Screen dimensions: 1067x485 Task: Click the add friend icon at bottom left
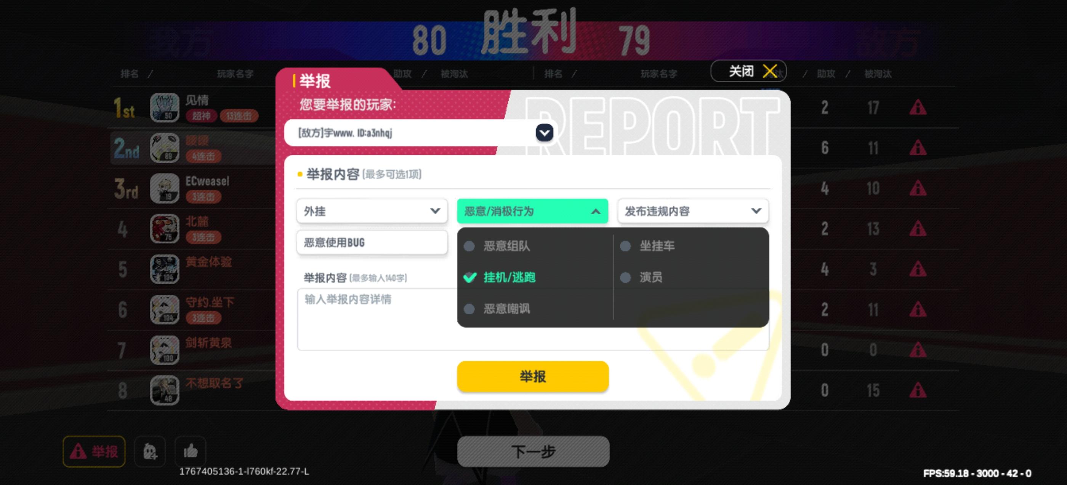(150, 451)
